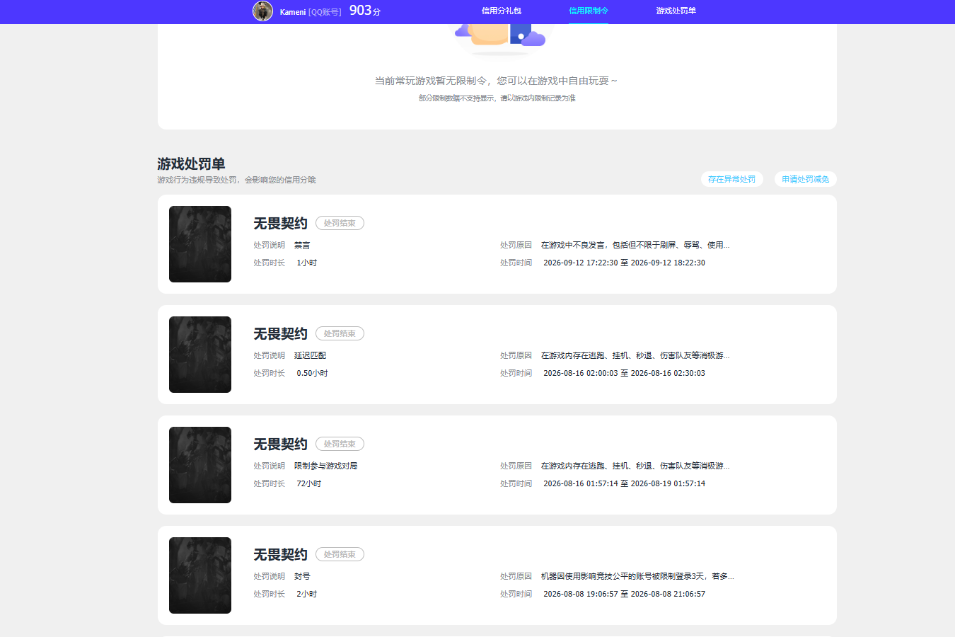Select the game thumbnail on the 封号 card
Screen dimensions: 955x637
(x=200, y=575)
